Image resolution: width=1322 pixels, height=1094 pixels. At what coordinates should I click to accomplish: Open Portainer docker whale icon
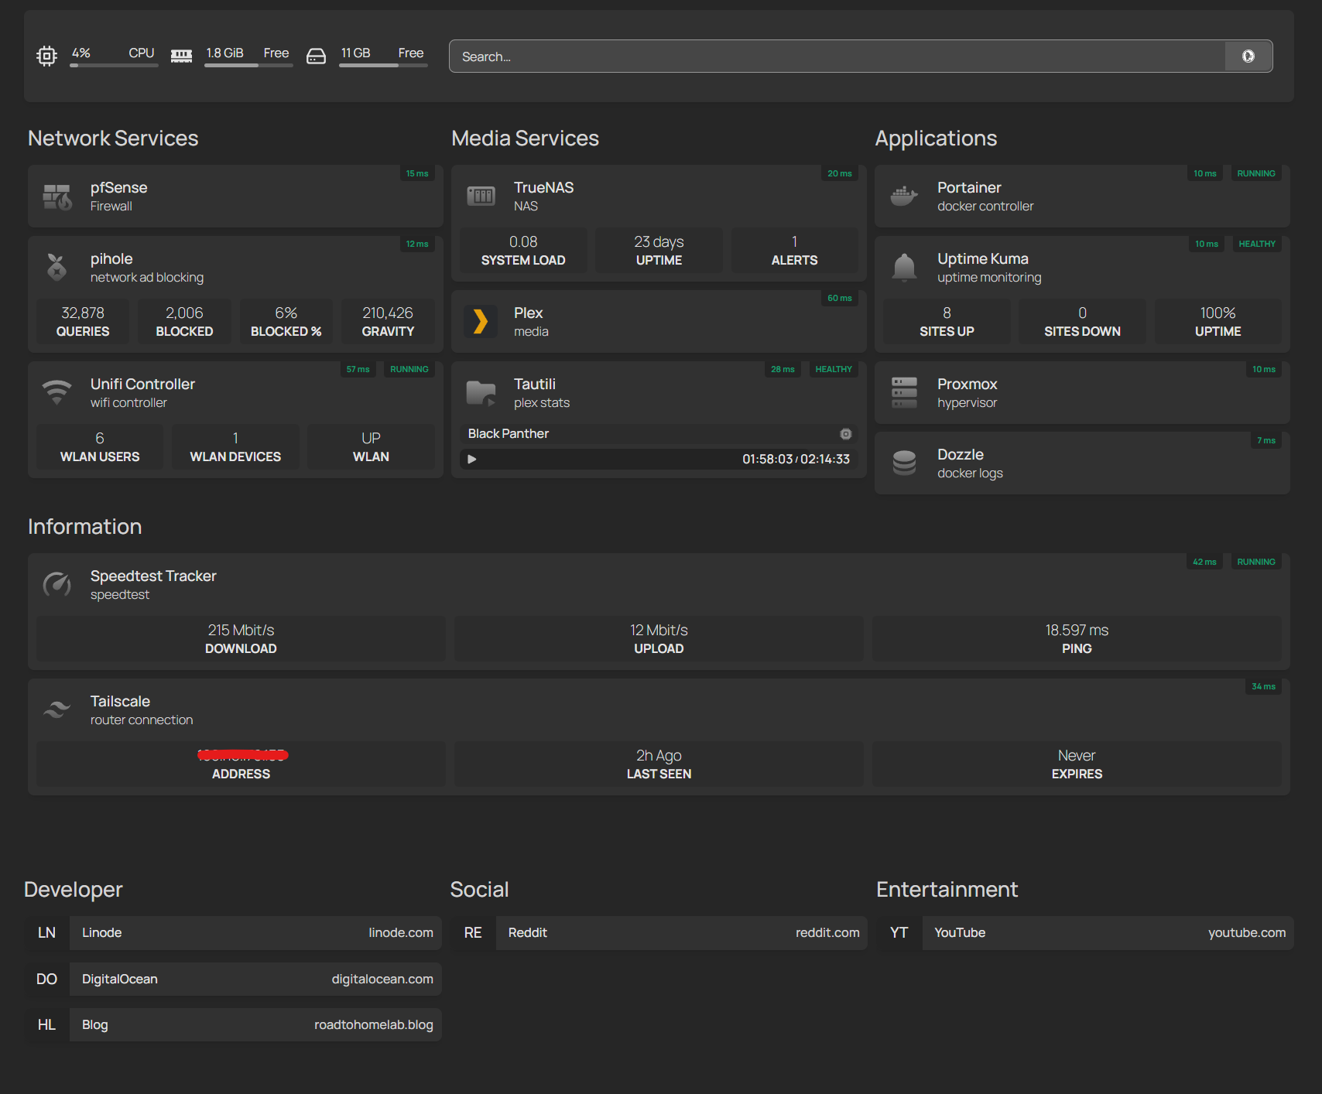pyautogui.click(x=904, y=197)
